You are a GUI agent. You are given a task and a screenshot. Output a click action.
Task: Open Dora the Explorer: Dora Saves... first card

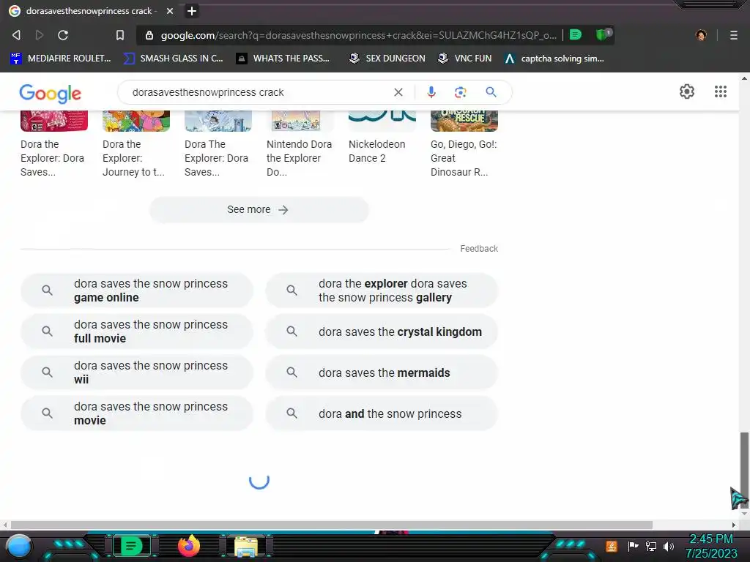[x=54, y=145]
